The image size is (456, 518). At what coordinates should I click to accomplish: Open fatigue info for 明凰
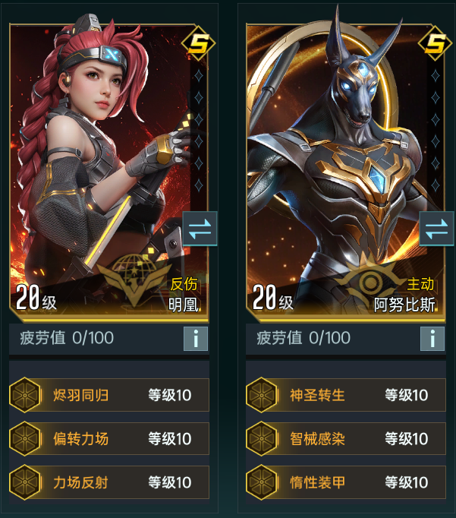[196, 339]
